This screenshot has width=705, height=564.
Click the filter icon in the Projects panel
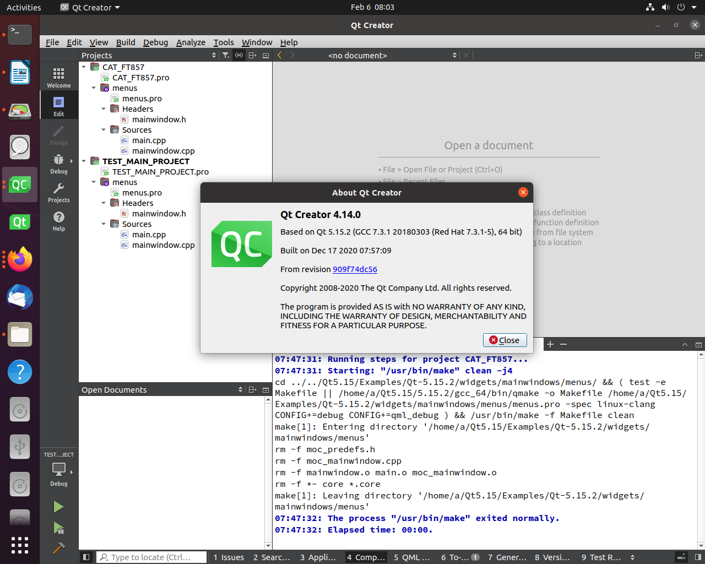pos(226,55)
